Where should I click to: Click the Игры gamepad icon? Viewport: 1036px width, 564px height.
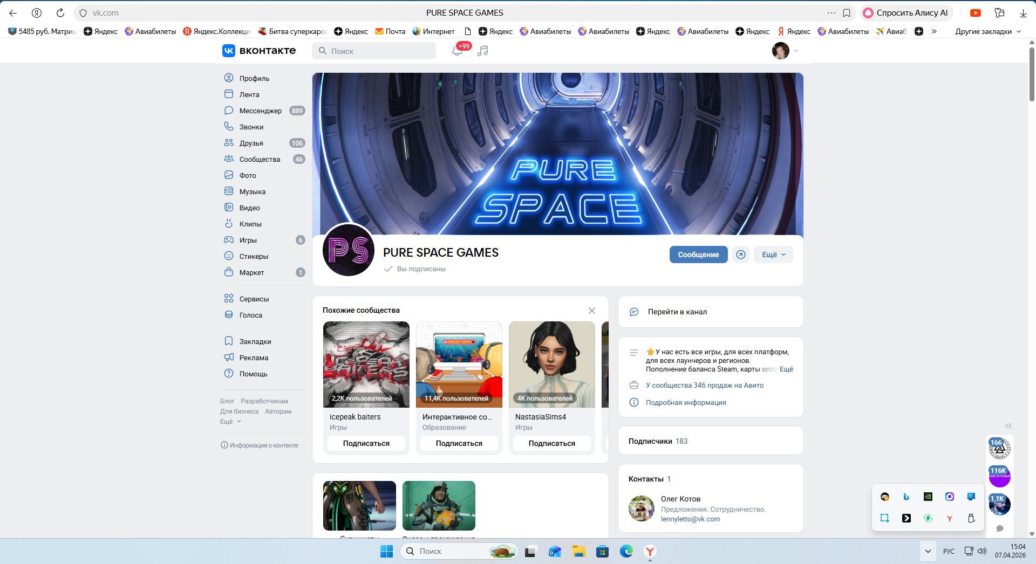tap(229, 240)
